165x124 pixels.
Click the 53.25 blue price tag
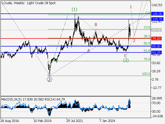(157, 52)
